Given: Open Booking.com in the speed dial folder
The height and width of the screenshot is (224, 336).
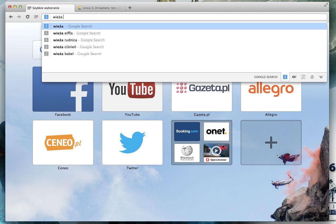Looking at the screenshot, I should coord(187,131).
